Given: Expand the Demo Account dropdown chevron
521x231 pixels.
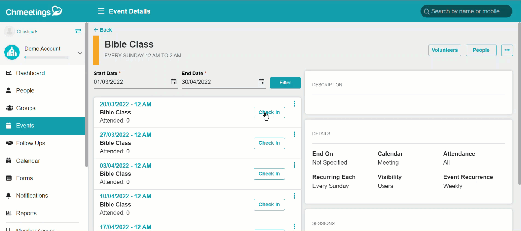Looking at the screenshot, I should [x=80, y=53].
